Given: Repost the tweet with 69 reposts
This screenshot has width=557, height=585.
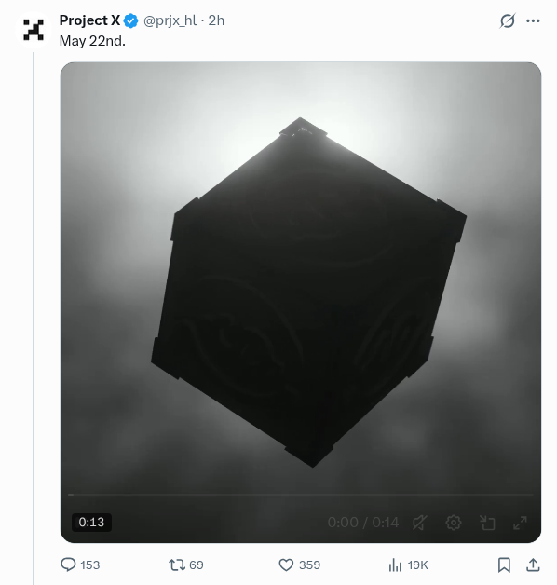Looking at the screenshot, I should tap(185, 565).
